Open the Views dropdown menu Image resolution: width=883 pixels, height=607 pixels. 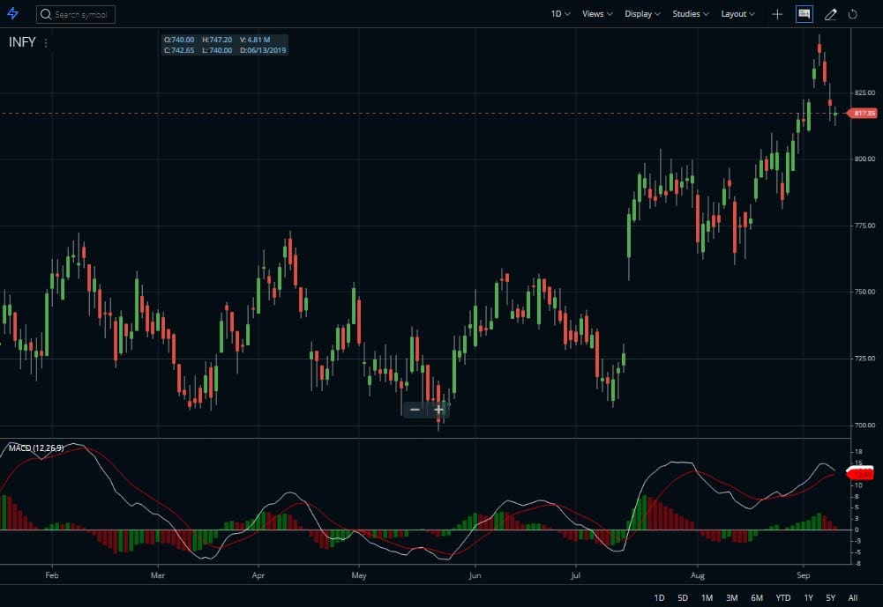tap(597, 14)
